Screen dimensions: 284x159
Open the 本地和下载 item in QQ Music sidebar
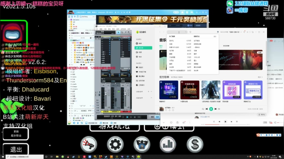pos(141,72)
